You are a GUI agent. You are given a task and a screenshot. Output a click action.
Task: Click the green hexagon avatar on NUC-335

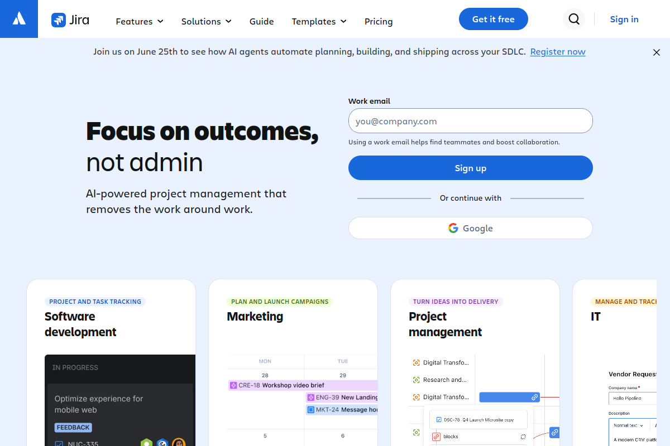click(146, 443)
